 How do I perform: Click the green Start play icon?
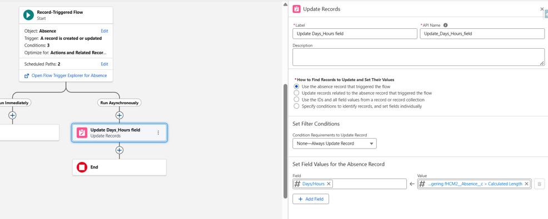tap(29, 14)
